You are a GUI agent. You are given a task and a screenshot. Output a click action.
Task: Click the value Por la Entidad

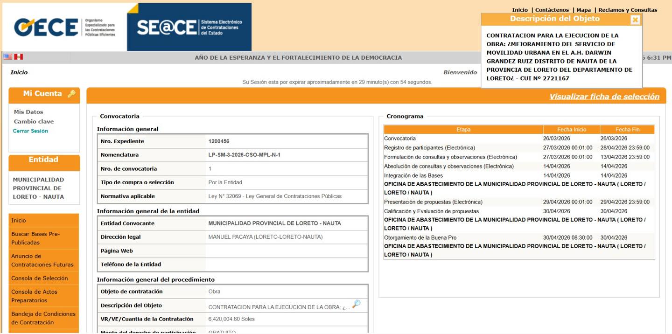(225, 182)
